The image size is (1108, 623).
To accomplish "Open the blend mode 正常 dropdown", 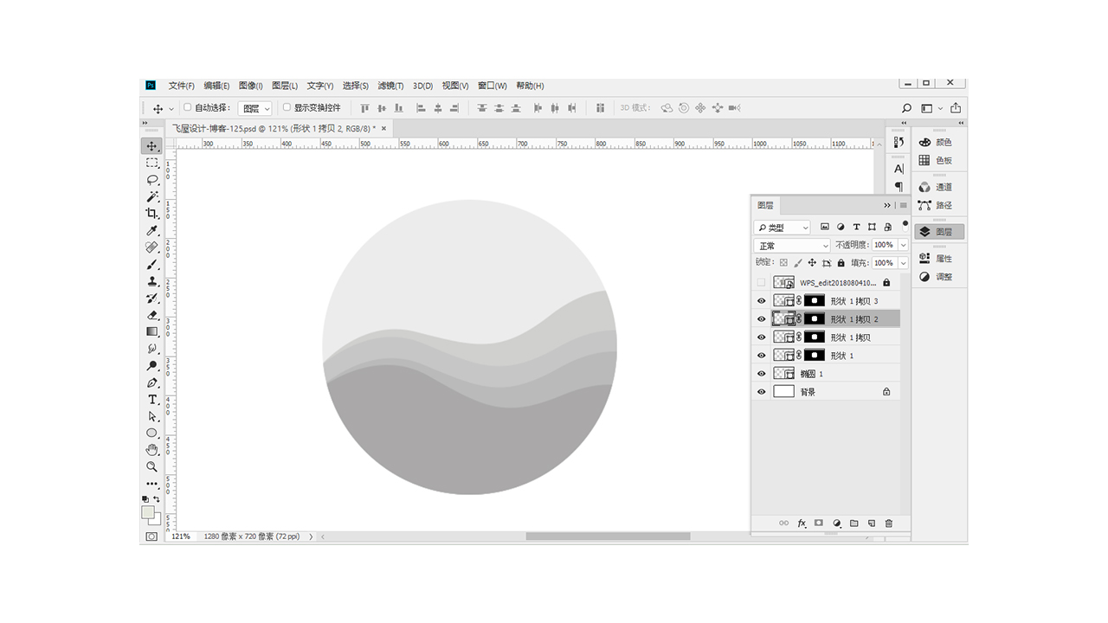I will click(x=792, y=246).
